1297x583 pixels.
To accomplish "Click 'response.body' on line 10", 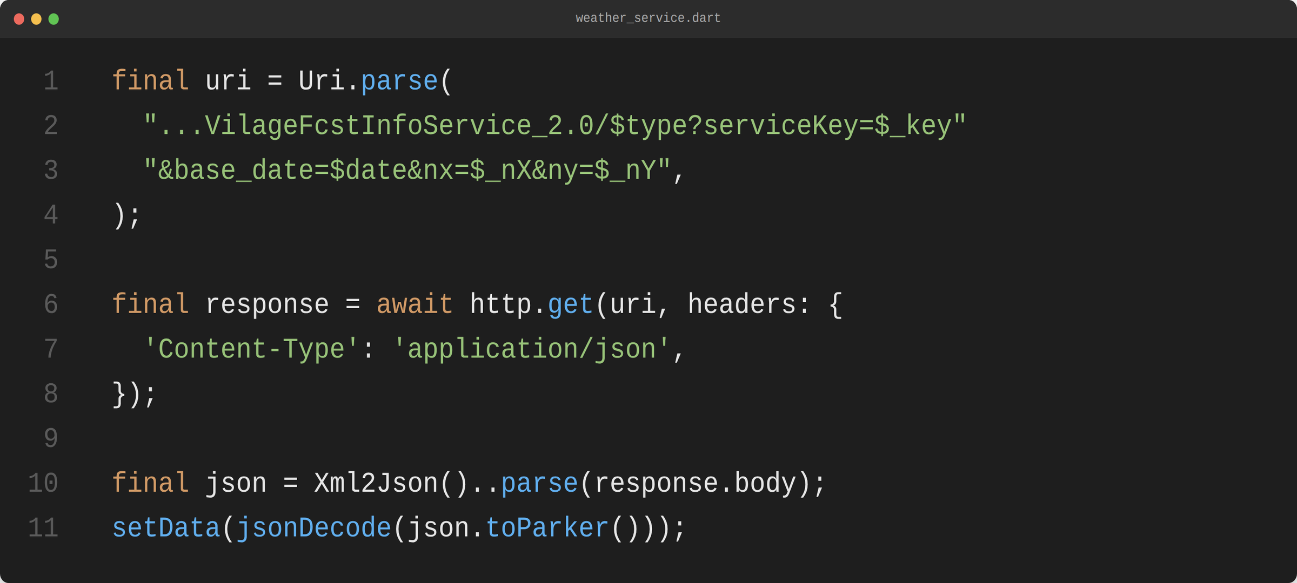I will (695, 483).
